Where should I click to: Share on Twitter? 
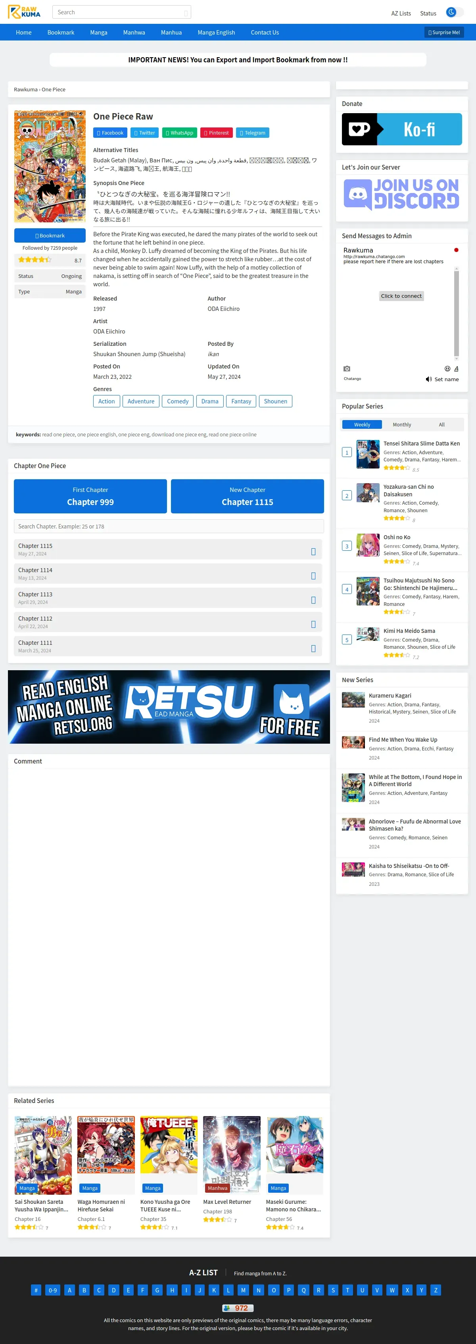coord(144,133)
